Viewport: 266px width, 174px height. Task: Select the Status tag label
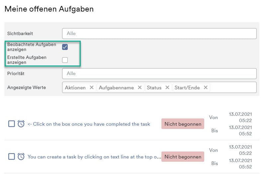(154, 88)
